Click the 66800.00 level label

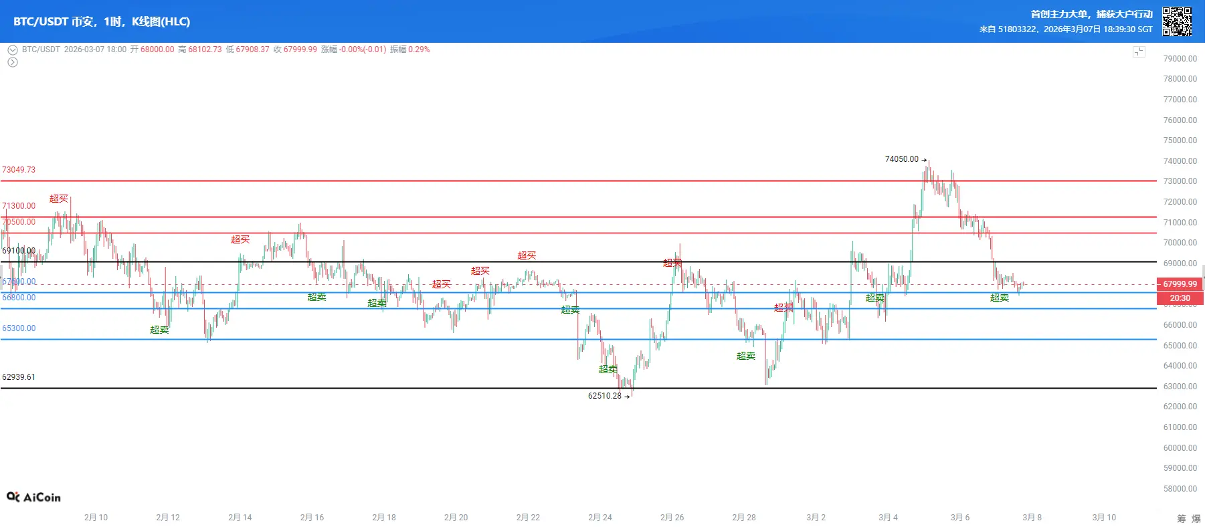tap(19, 298)
